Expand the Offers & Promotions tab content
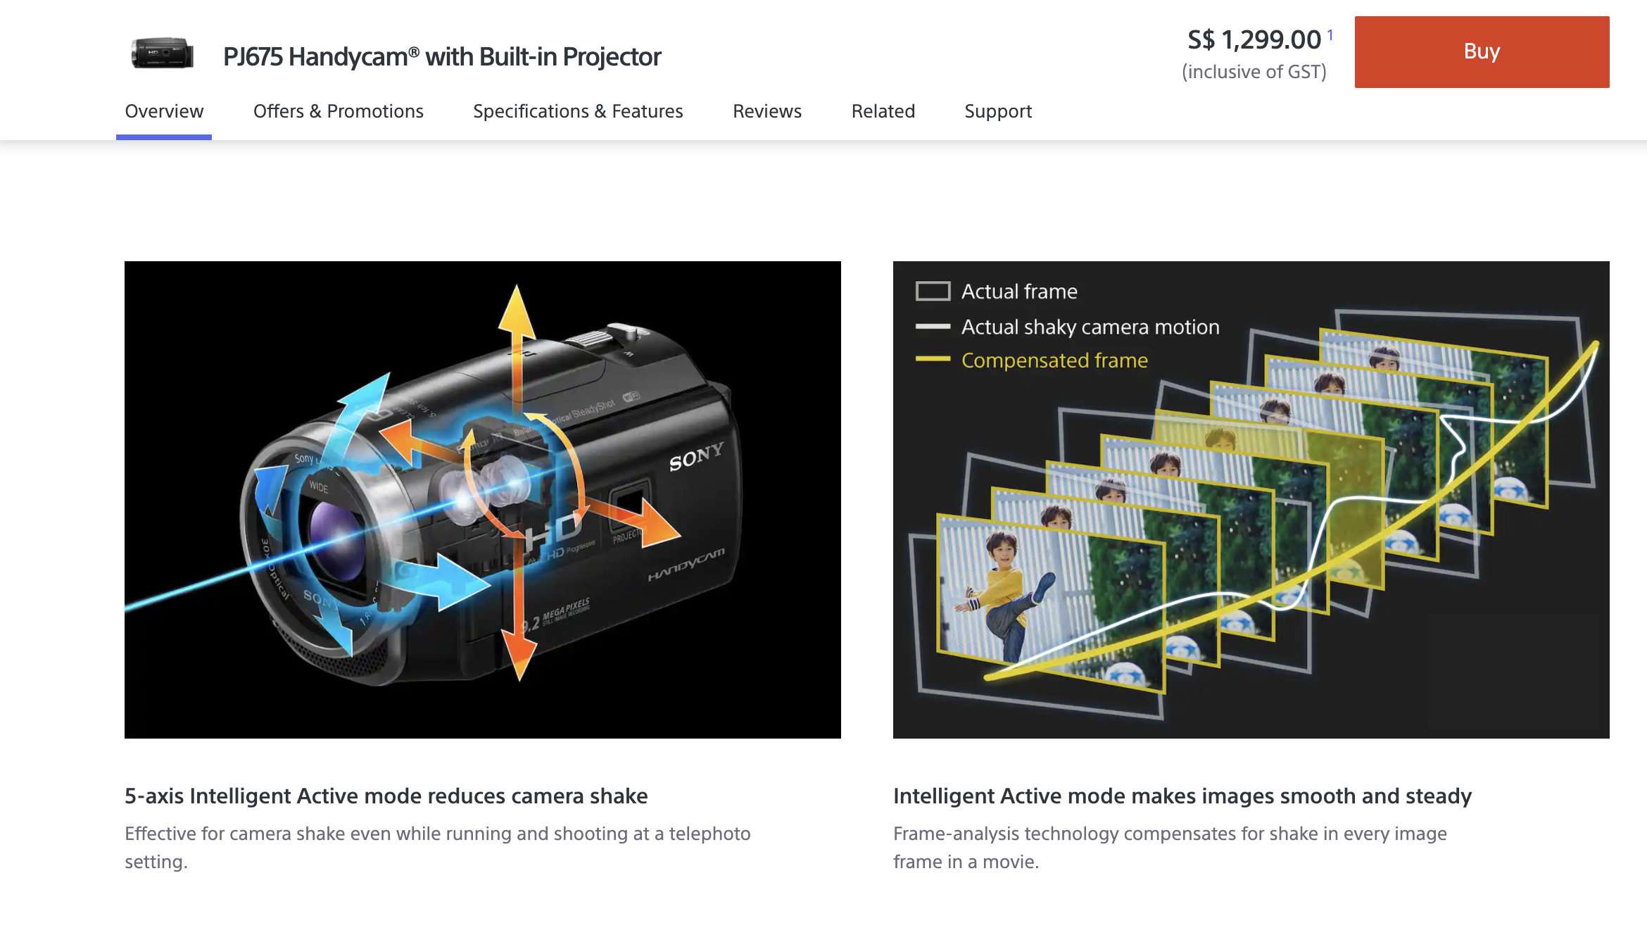This screenshot has width=1647, height=928. pos(339,110)
